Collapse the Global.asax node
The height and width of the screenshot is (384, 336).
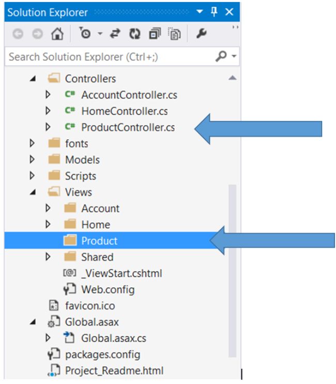pos(33,322)
